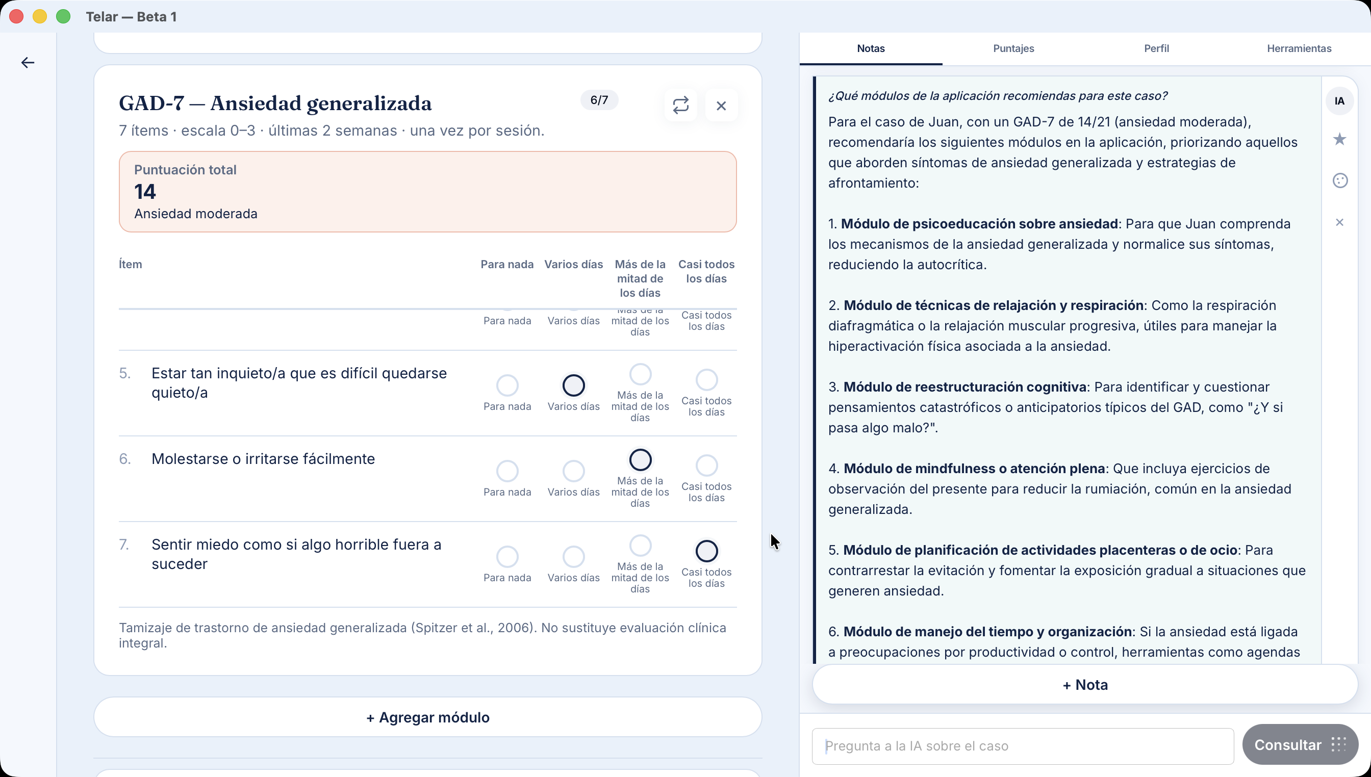The image size is (1371, 777).
Task: Click the 6/7 progress badge
Action: (599, 100)
